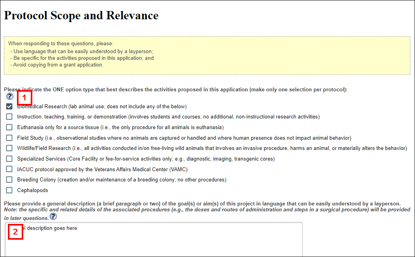This screenshot has width=415, height=257.
Task: Tick the IACUC protocol approved by VAMC checkbox
Action: (x=9, y=169)
